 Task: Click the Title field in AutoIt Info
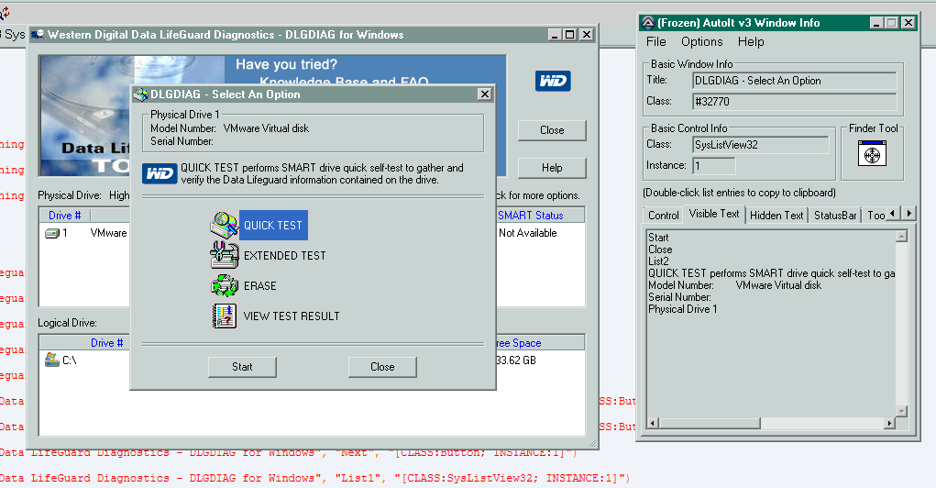(794, 81)
